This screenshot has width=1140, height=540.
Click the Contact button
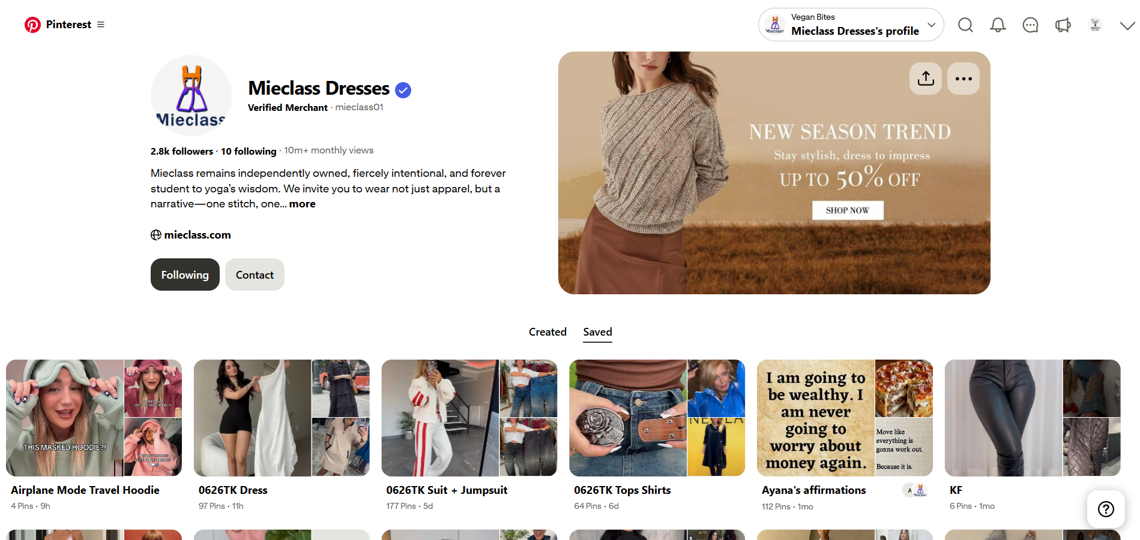255,274
